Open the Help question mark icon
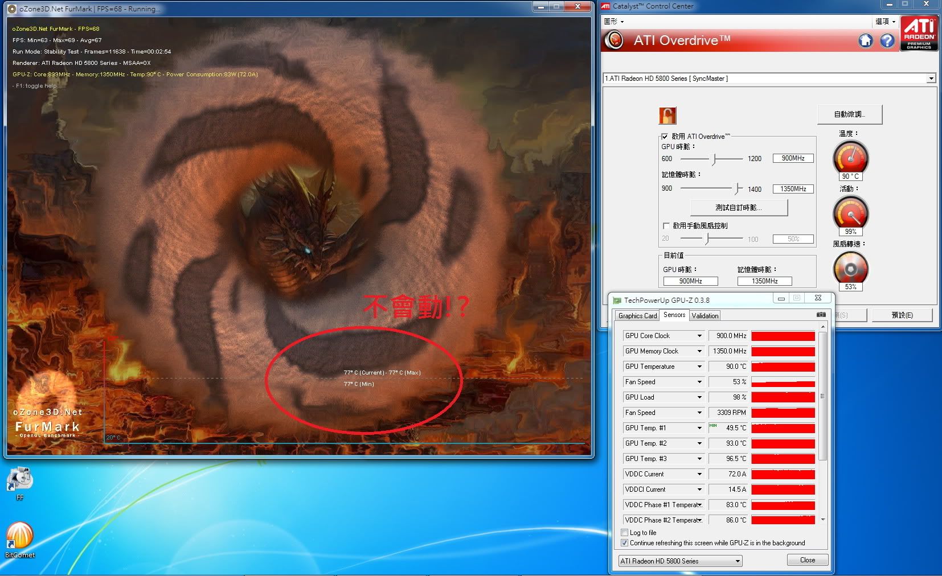The width and height of the screenshot is (942, 576). [887, 40]
